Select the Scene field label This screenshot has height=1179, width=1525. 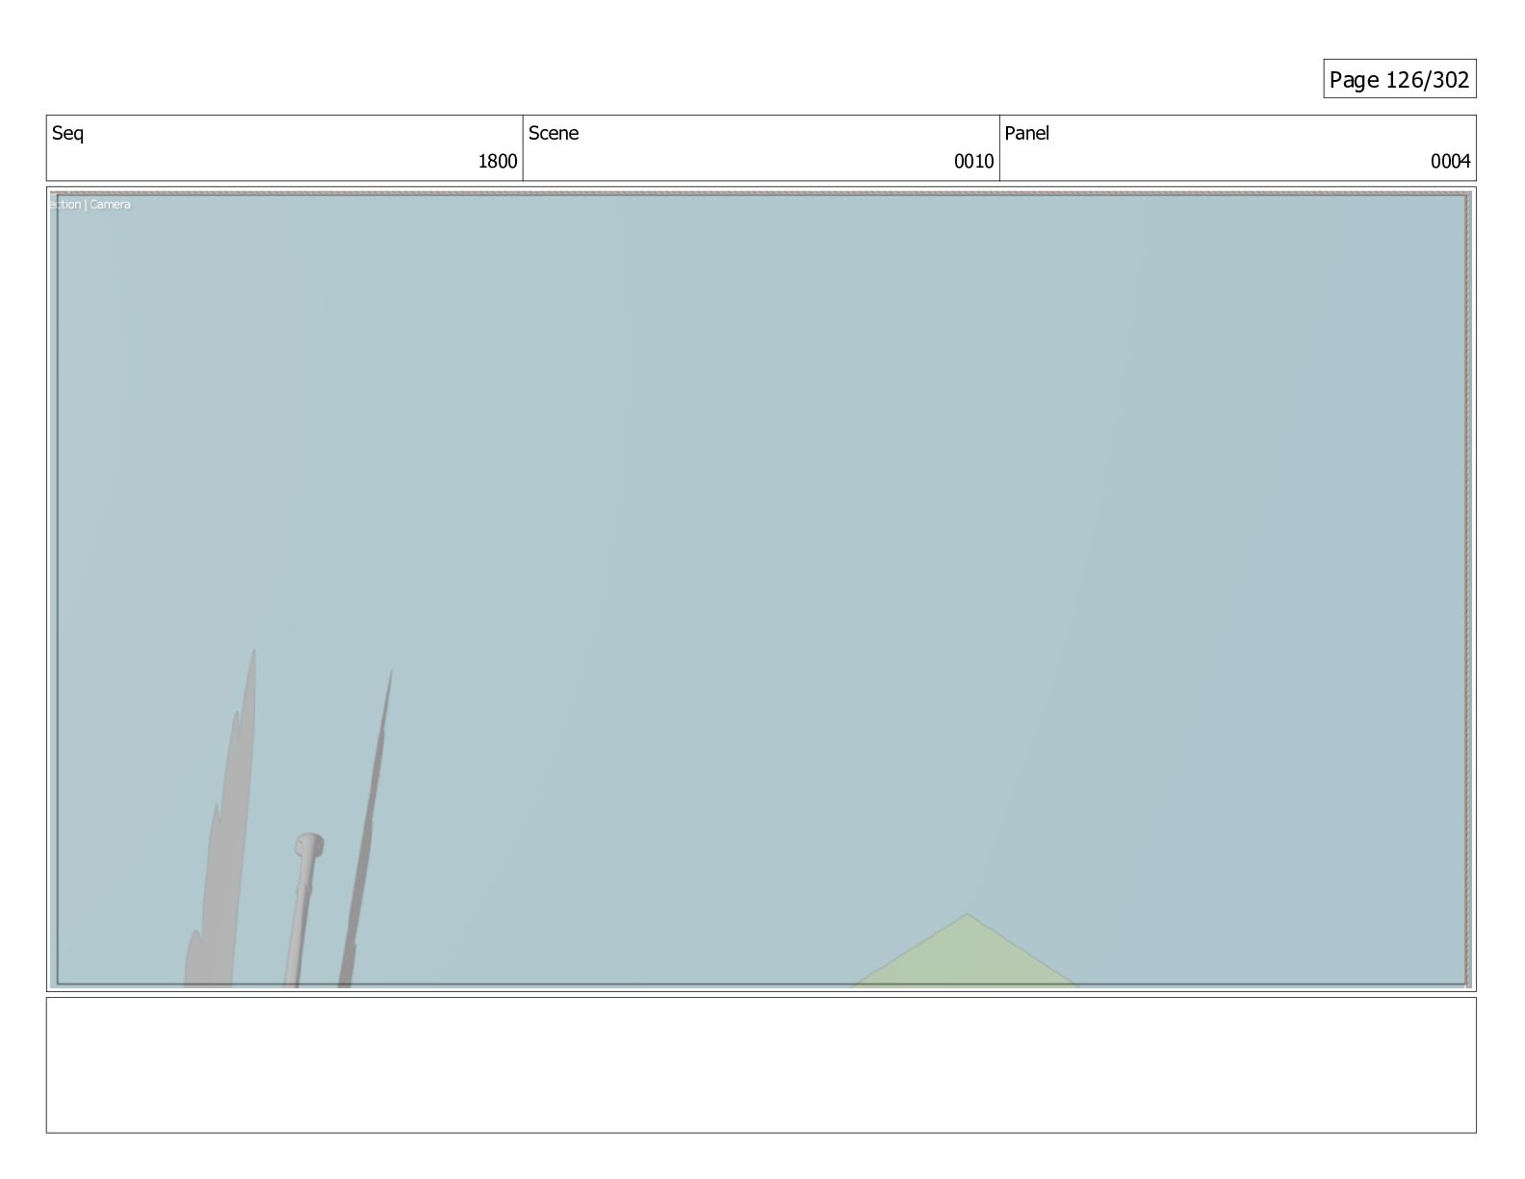pyautogui.click(x=554, y=133)
